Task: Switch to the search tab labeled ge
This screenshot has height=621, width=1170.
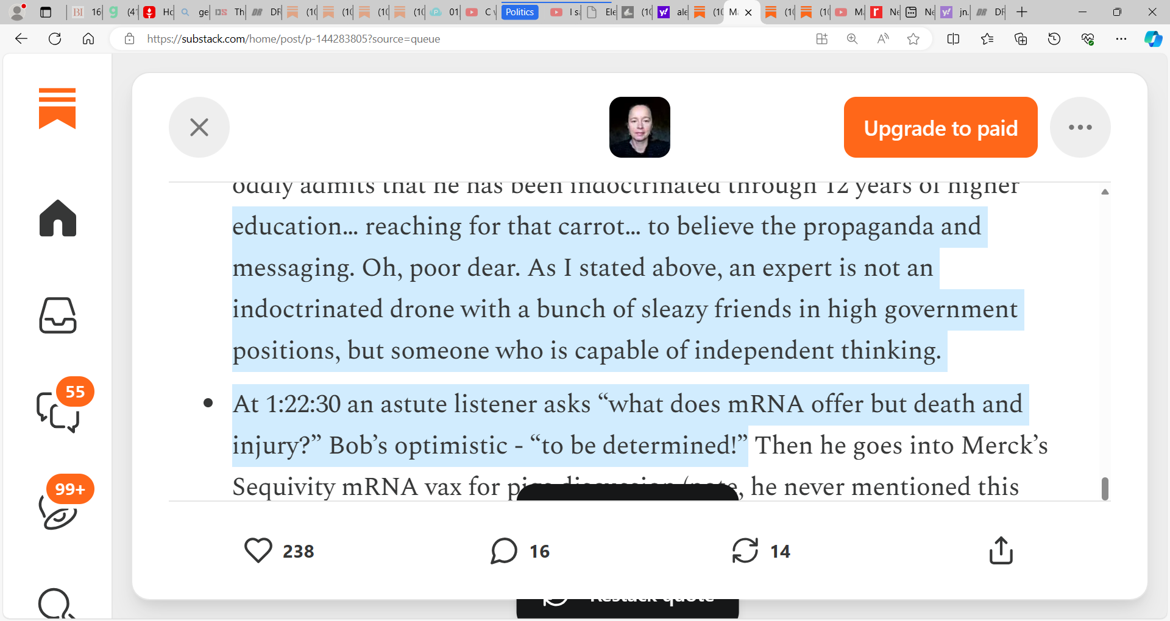Action: (194, 12)
